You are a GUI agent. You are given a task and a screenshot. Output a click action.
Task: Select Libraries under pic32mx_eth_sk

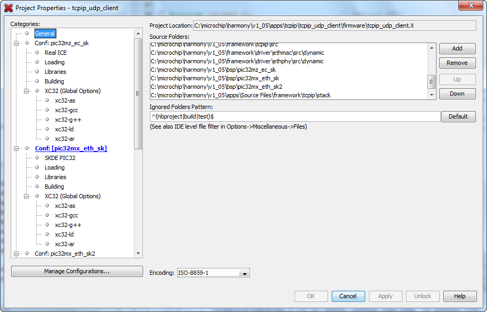(x=55, y=177)
